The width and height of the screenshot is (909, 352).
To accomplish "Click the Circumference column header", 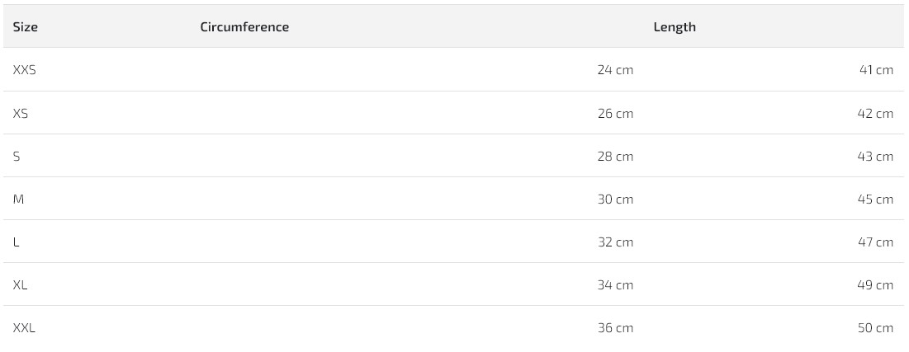I will pos(244,27).
